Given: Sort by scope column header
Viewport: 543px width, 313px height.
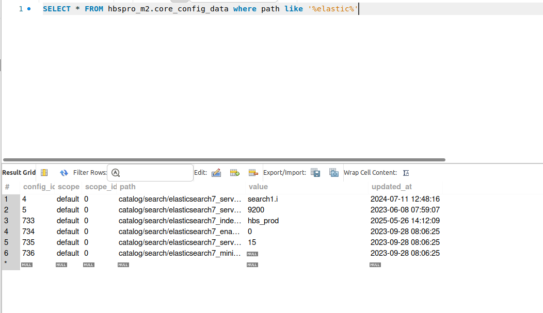Looking at the screenshot, I should (x=69, y=187).
